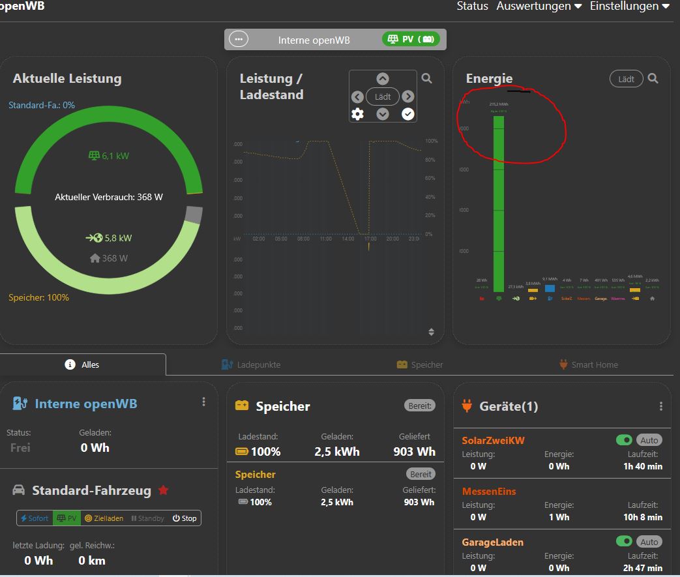Click the green PV bar in Energie chart
The width and height of the screenshot is (680, 577).
499,202
